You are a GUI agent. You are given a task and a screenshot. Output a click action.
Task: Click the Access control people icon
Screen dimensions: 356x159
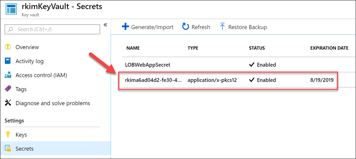click(8, 75)
